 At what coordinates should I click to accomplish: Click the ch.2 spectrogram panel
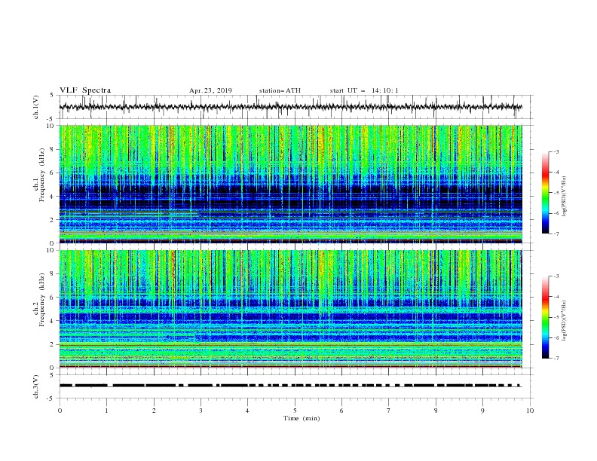coord(291,309)
